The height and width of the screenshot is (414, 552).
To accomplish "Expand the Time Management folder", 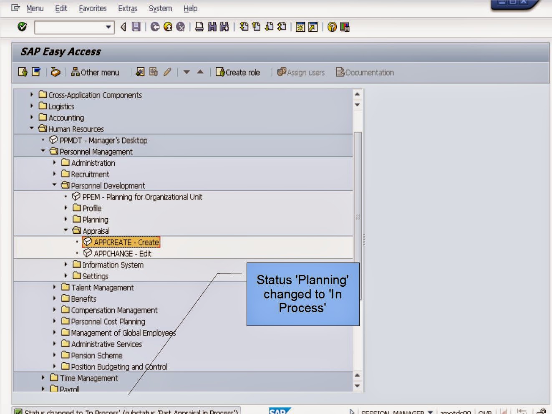I will click(x=43, y=378).
